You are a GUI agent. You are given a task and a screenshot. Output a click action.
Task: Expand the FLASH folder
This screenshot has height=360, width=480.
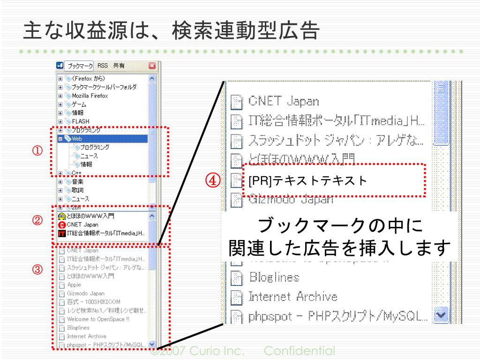pos(60,121)
